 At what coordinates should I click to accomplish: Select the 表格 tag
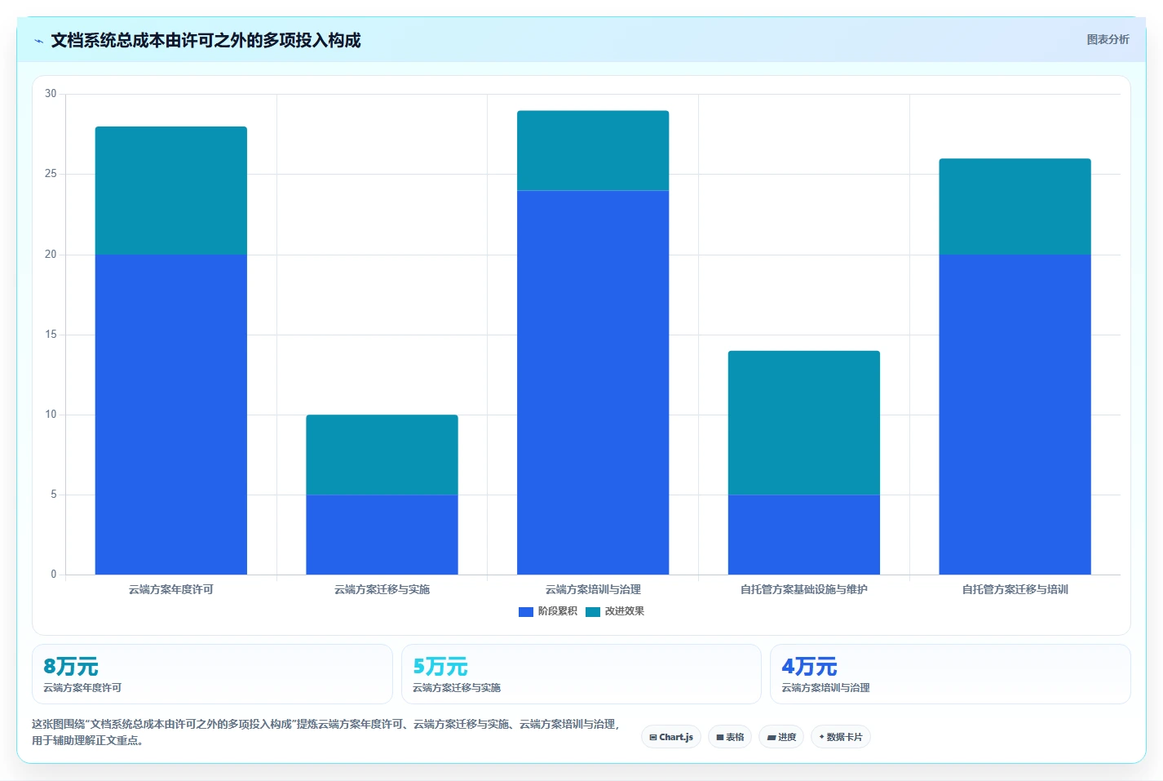(730, 737)
